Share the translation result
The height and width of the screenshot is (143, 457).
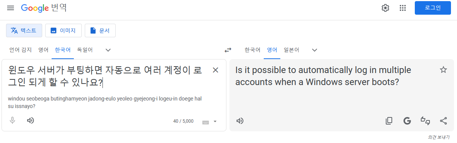point(443,121)
